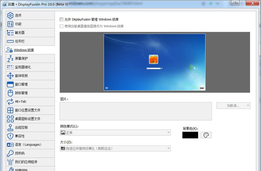Screen dimensions: 261x171
Task: Open the 大小 dropdown for scaling mode
Action: tap(115, 148)
